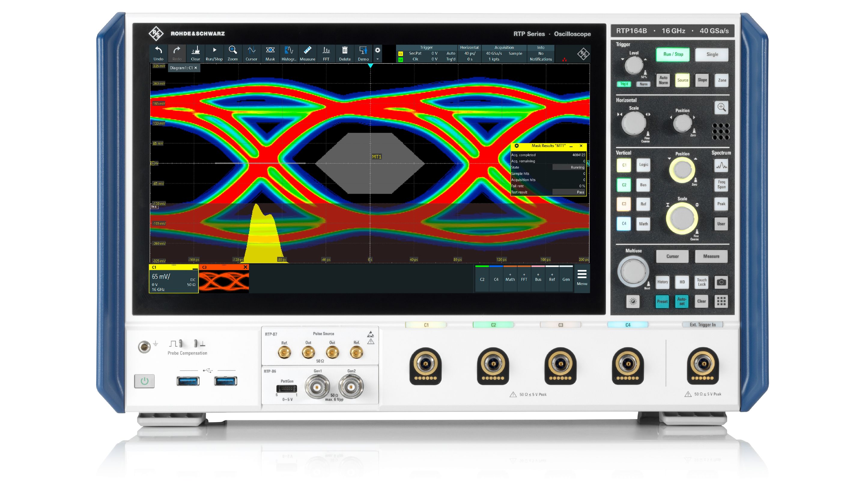Toggle channel C4 in the signal bar

click(x=497, y=279)
